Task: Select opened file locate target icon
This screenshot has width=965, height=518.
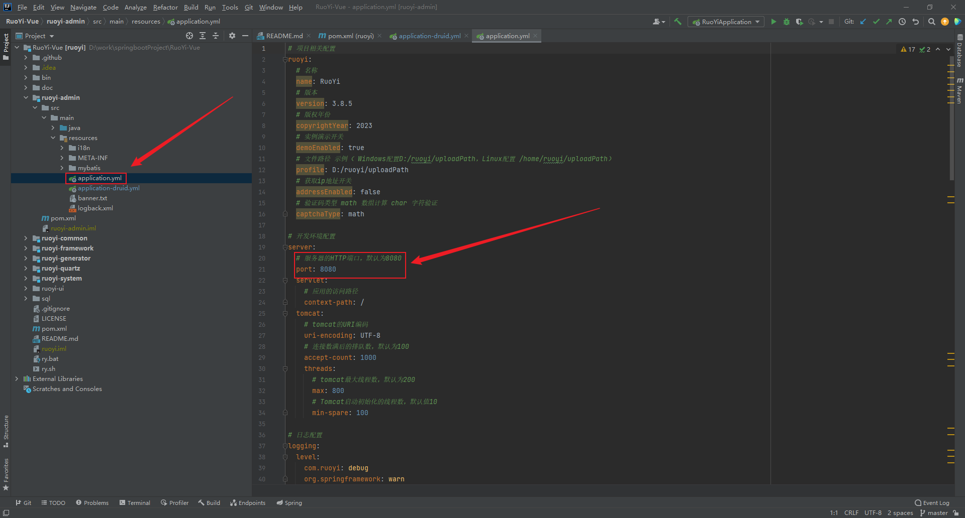Action: click(x=189, y=36)
